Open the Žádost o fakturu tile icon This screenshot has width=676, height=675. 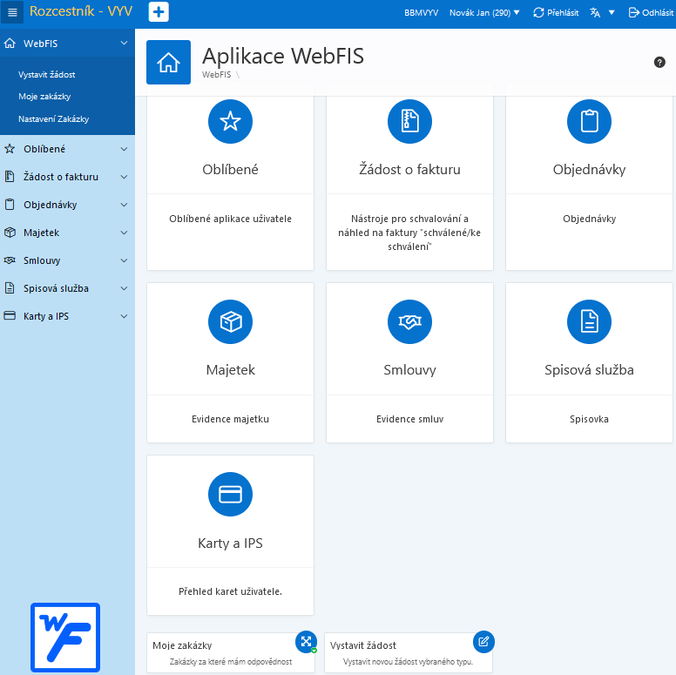point(409,122)
